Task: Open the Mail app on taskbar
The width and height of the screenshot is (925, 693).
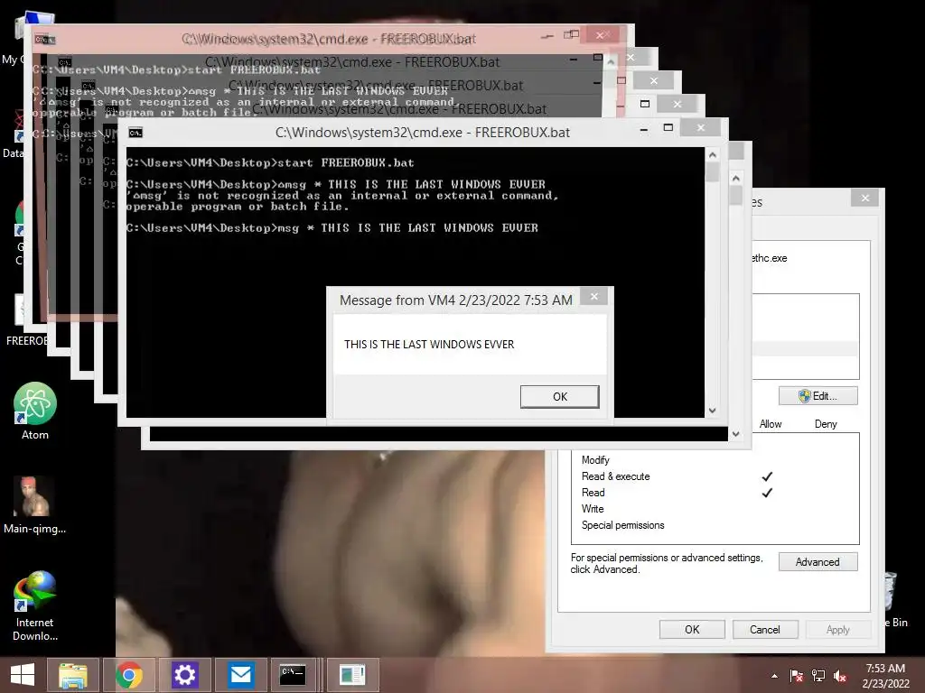Action: [x=240, y=675]
